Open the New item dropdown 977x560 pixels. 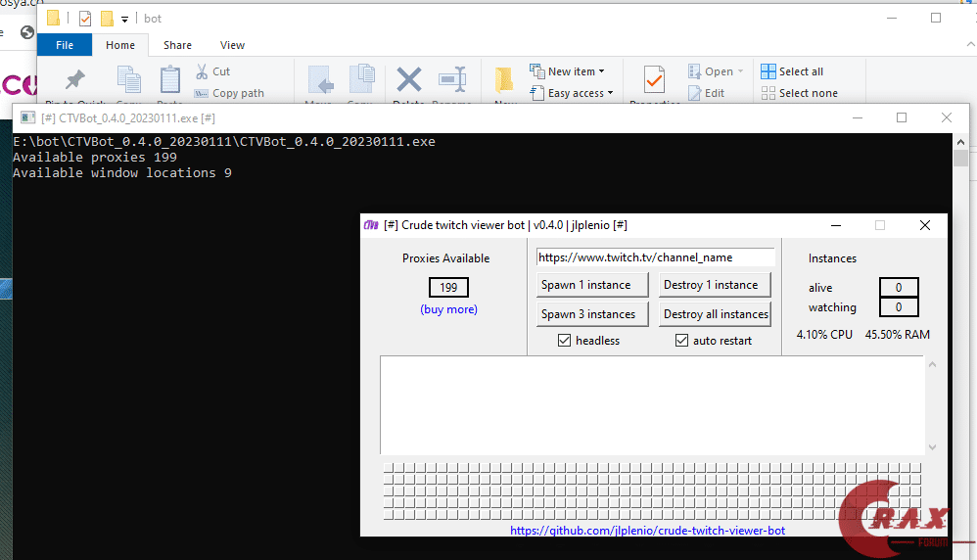(x=567, y=71)
